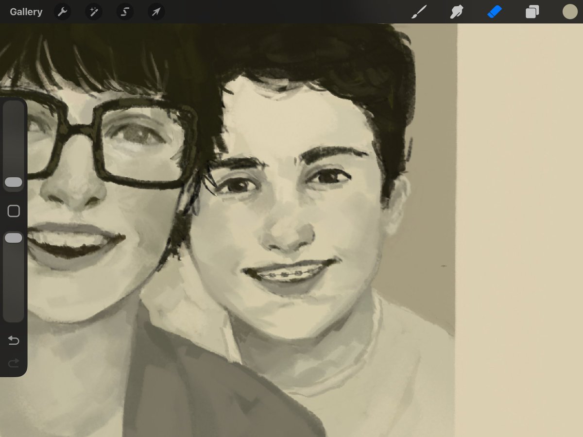Click the brush opacity slider handle
583x437 pixels.
click(14, 238)
